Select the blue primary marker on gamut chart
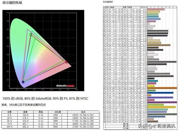This screenshot has height=132, width=179. [23, 82]
